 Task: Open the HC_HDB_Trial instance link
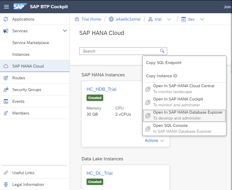point(101,89)
